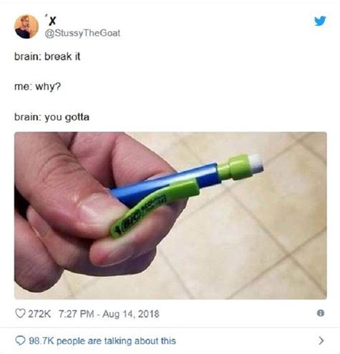Open the tweet info circle icon
The image size is (340, 354).
pos(321,313)
